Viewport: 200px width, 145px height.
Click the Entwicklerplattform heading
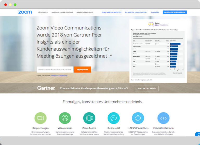(163, 128)
